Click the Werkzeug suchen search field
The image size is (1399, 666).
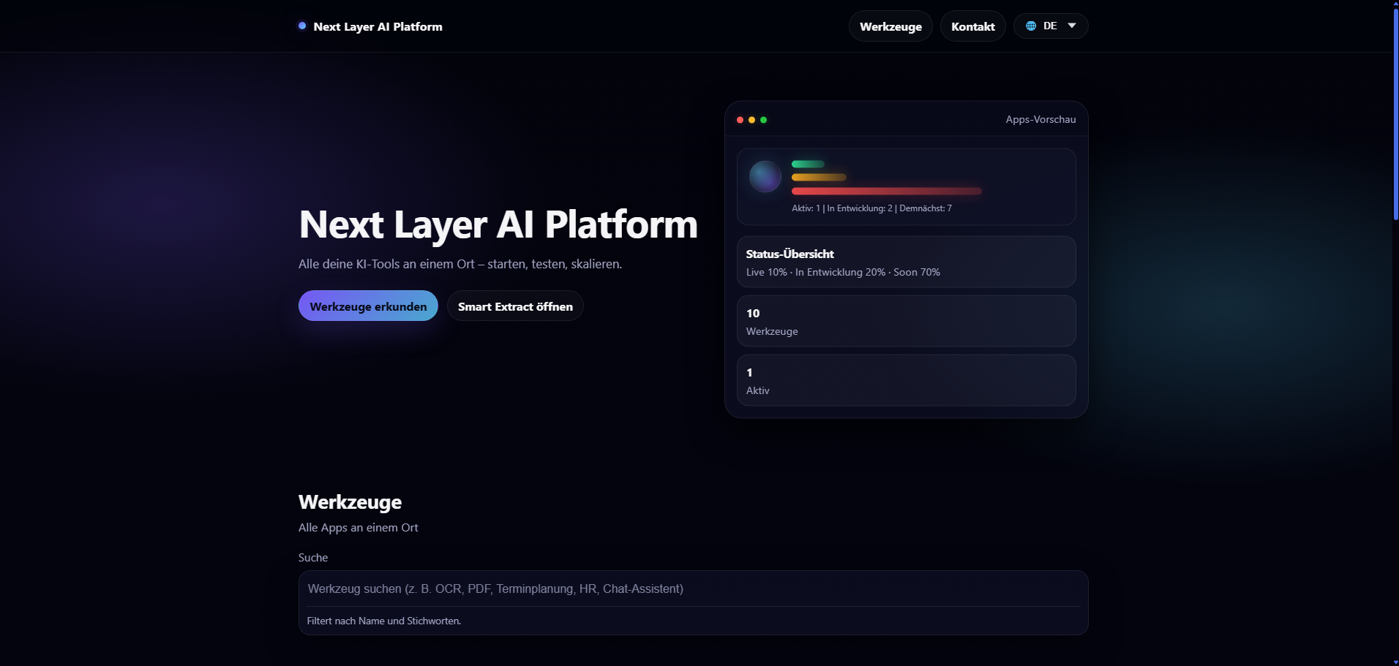tap(693, 589)
